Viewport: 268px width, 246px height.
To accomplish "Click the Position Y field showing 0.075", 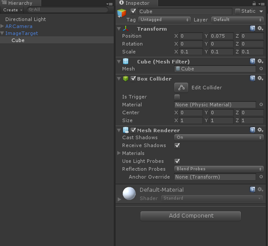I will (221, 36).
